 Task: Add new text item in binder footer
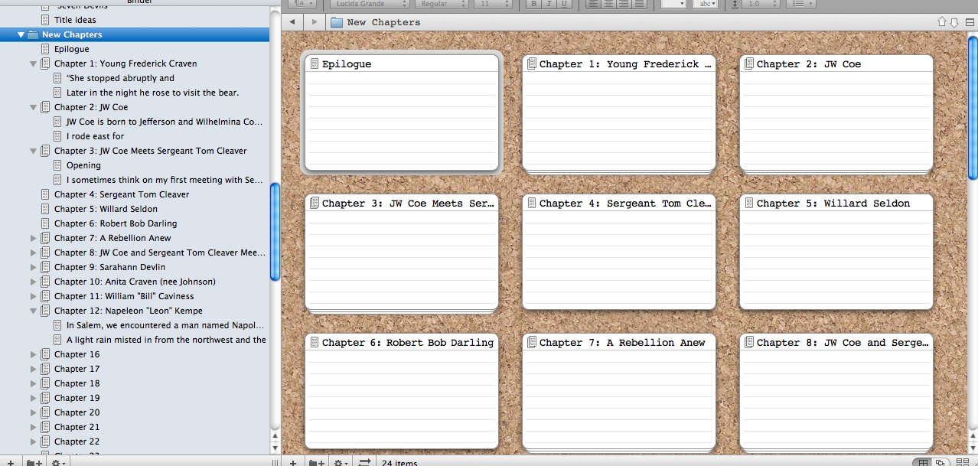click(x=10, y=462)
